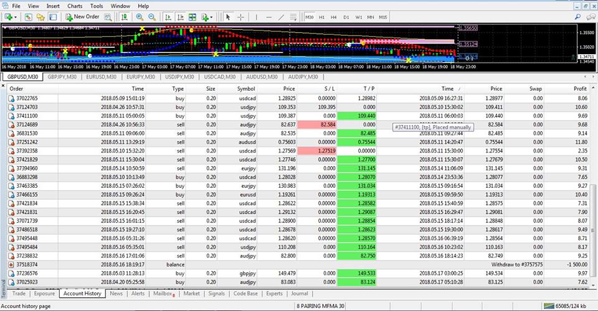The height and width of the screenshot is (311, 598).
Task: Toggle the Terminal window icon
Action: [53, 17]
